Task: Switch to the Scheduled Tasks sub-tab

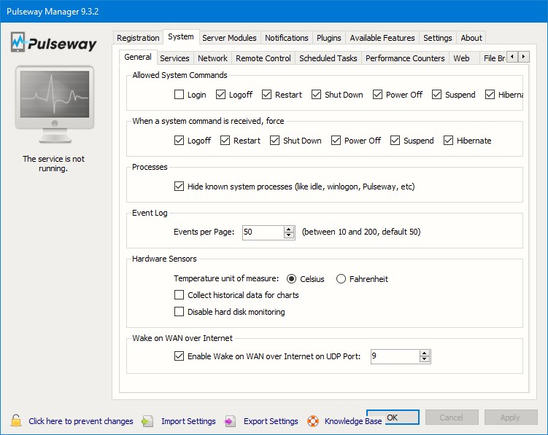Action: 328,58
